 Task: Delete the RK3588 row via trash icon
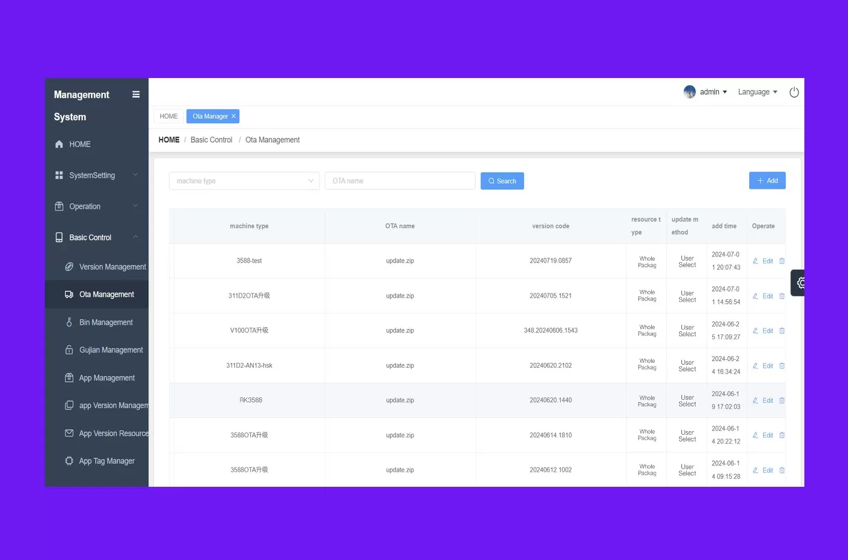(782, 400)
